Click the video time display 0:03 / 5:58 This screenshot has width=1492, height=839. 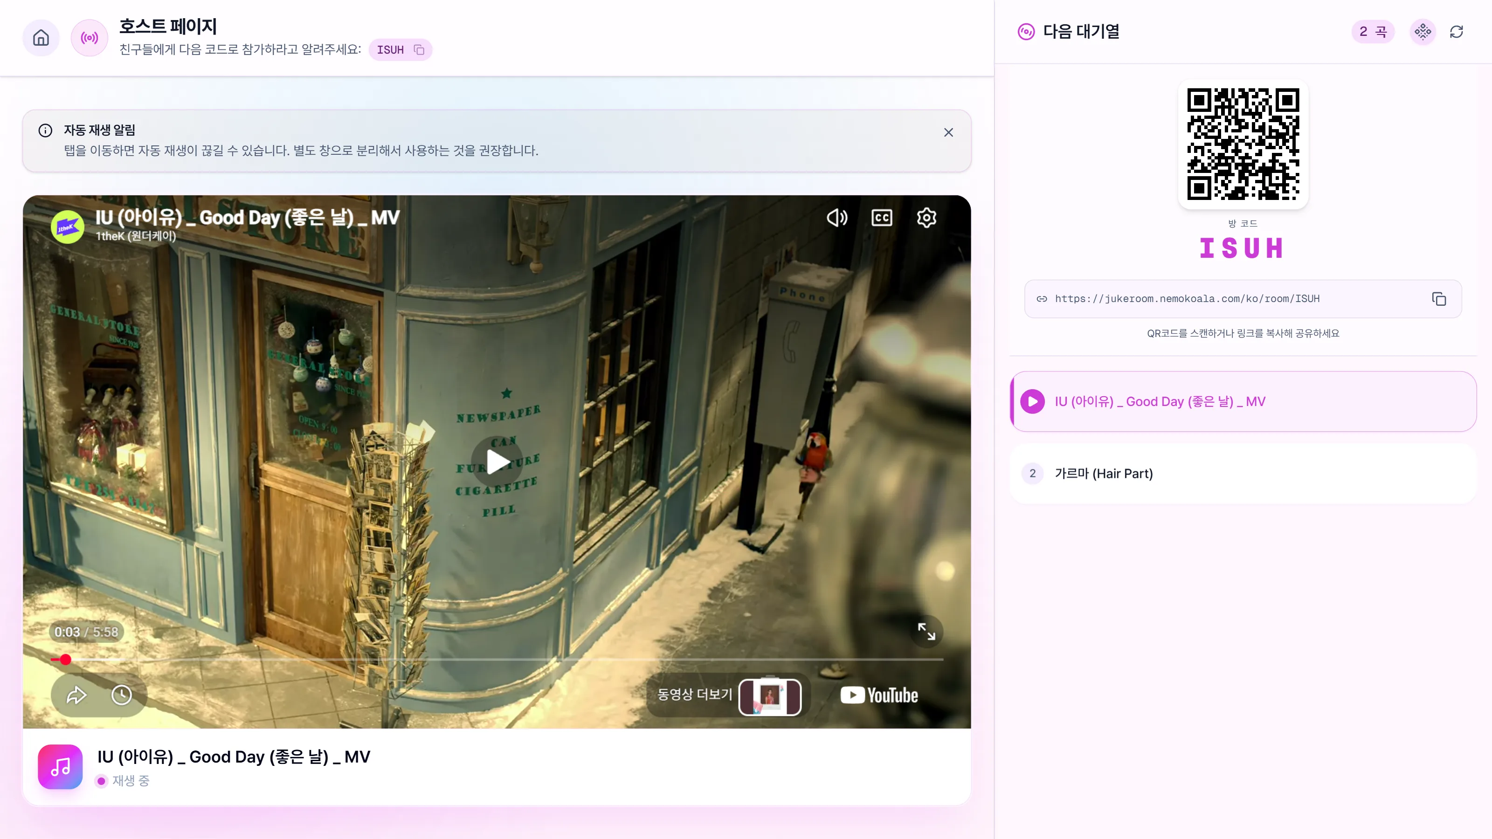pos(86,632)
